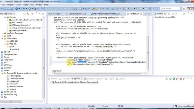Switch to the Console tab
This screenshot has height=109, width=194.
[121, 79]
